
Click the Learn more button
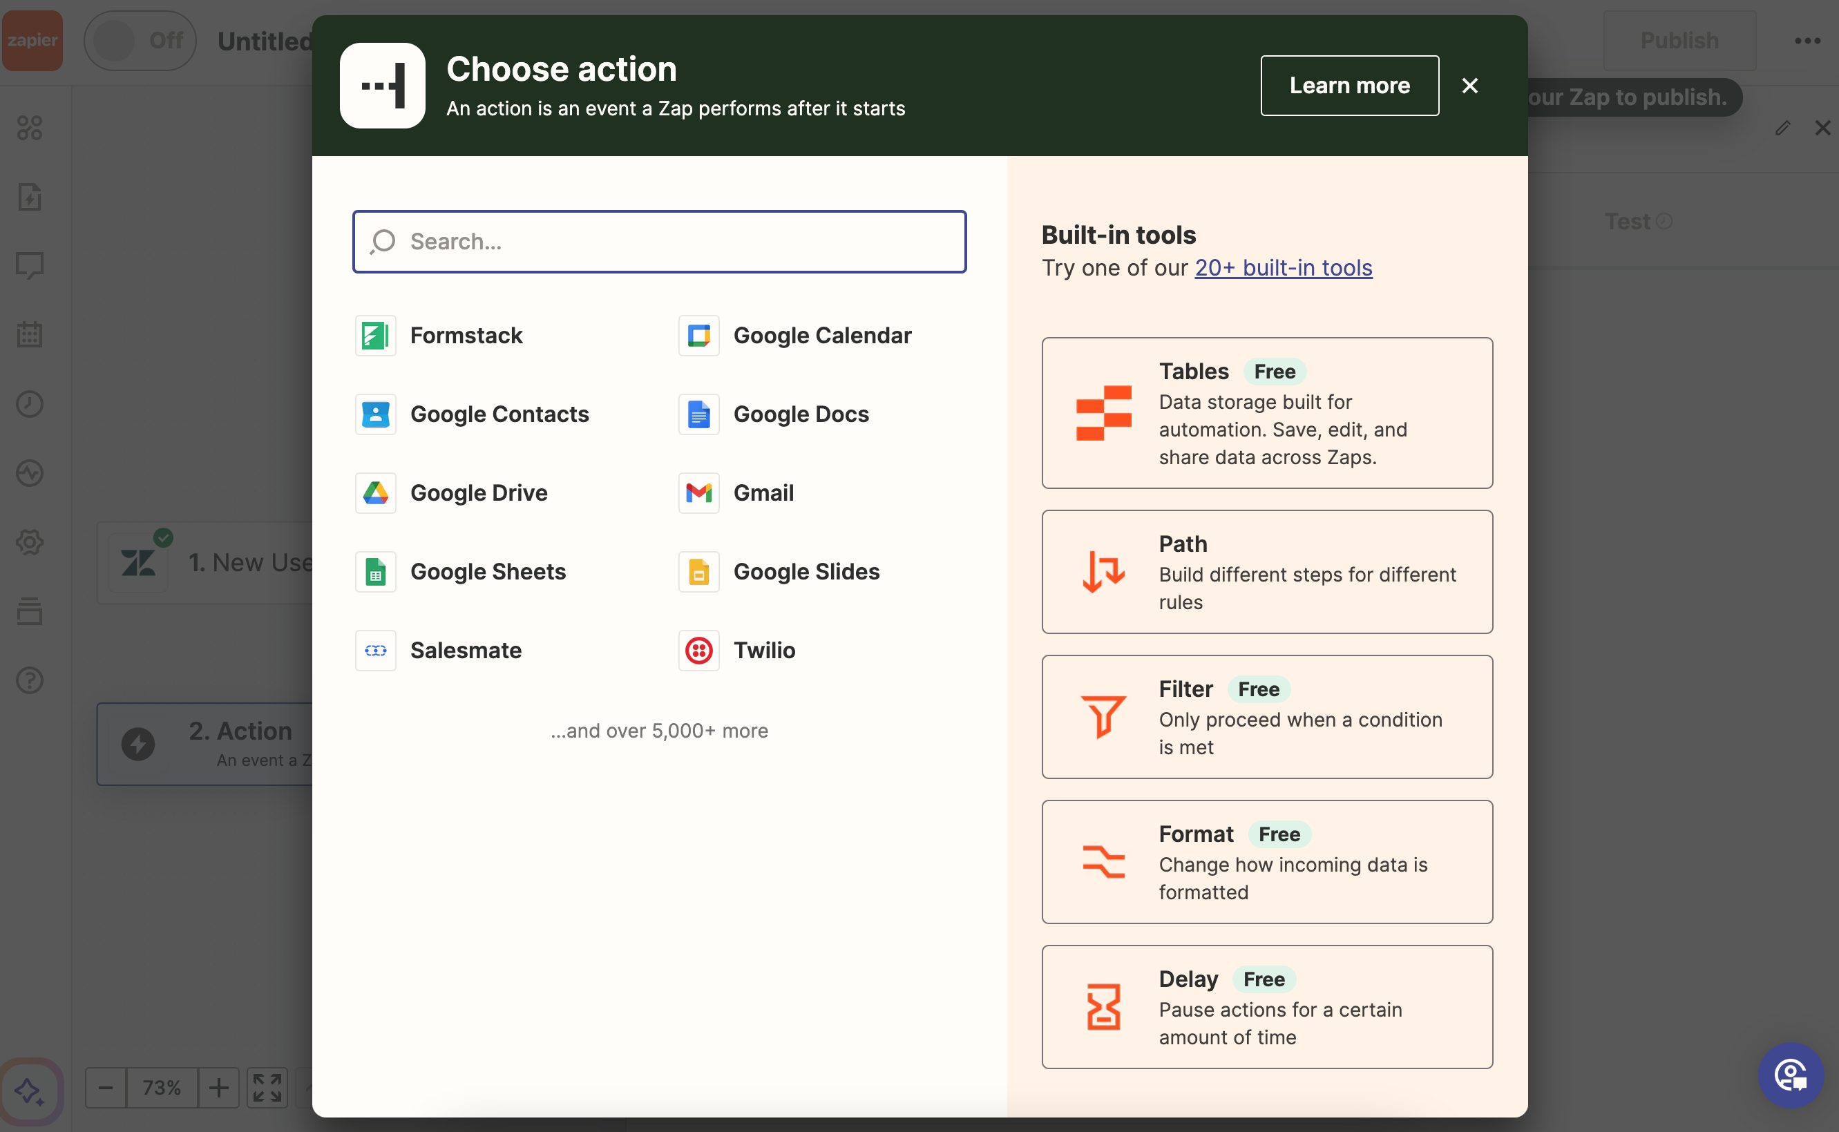click(x=1349, y=86)
